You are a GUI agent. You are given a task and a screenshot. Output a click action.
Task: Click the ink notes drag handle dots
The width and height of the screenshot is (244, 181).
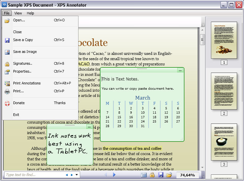[x=70, y=125]
